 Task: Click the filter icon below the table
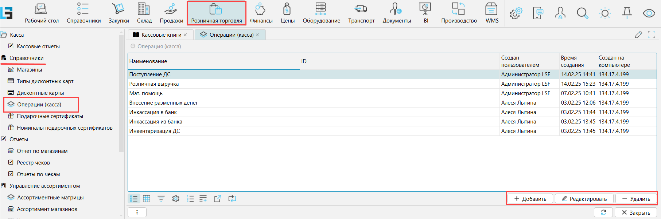tap(161, 199)
